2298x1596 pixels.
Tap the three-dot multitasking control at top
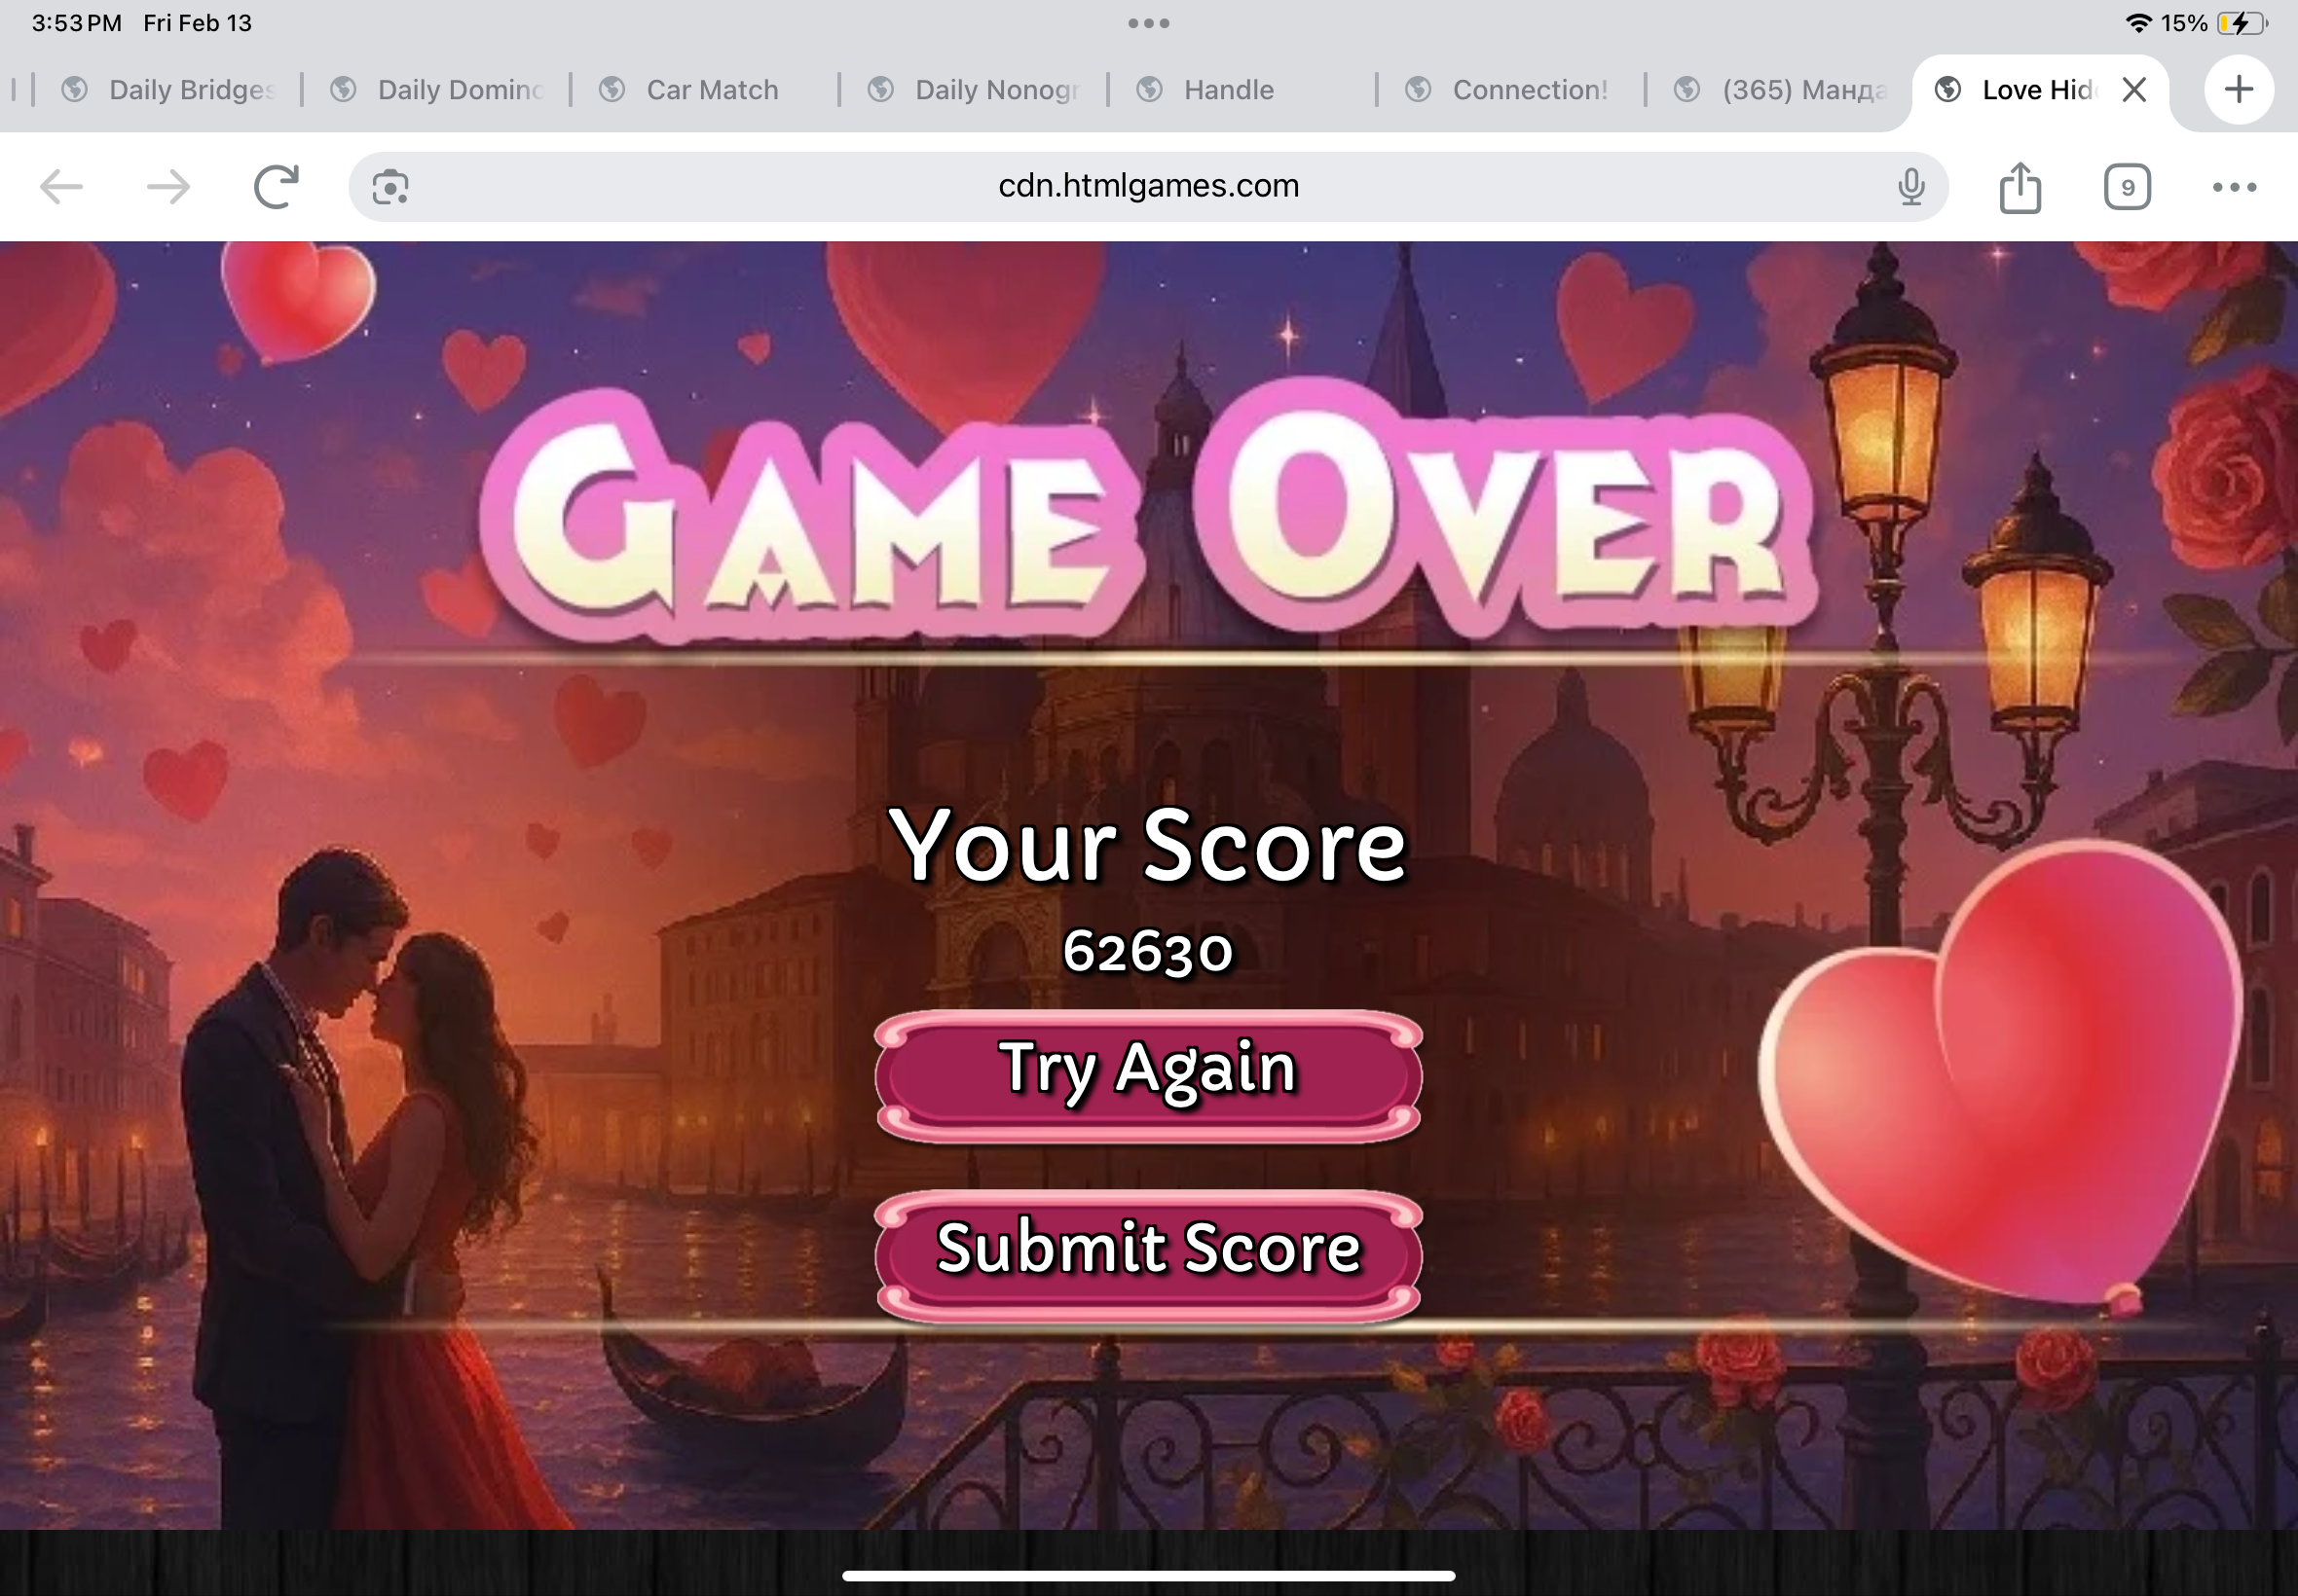pos(1148,23)
